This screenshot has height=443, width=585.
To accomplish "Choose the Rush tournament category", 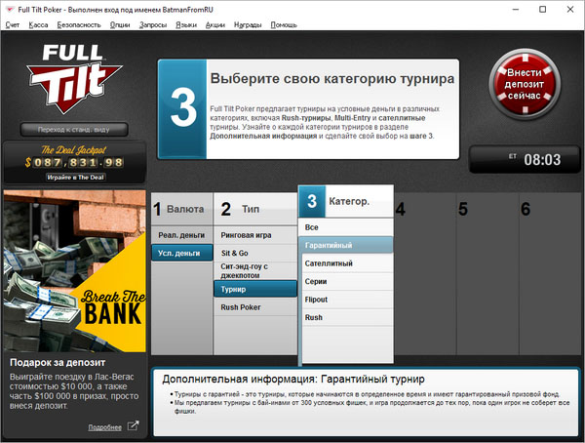I will tap(347, 317).
